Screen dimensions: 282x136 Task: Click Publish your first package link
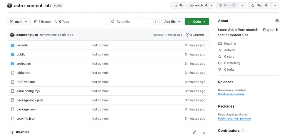(x=234, y=119)
